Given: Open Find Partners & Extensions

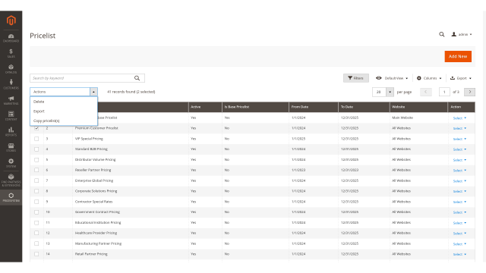Looking at the screenshot, I should [11, 180].
